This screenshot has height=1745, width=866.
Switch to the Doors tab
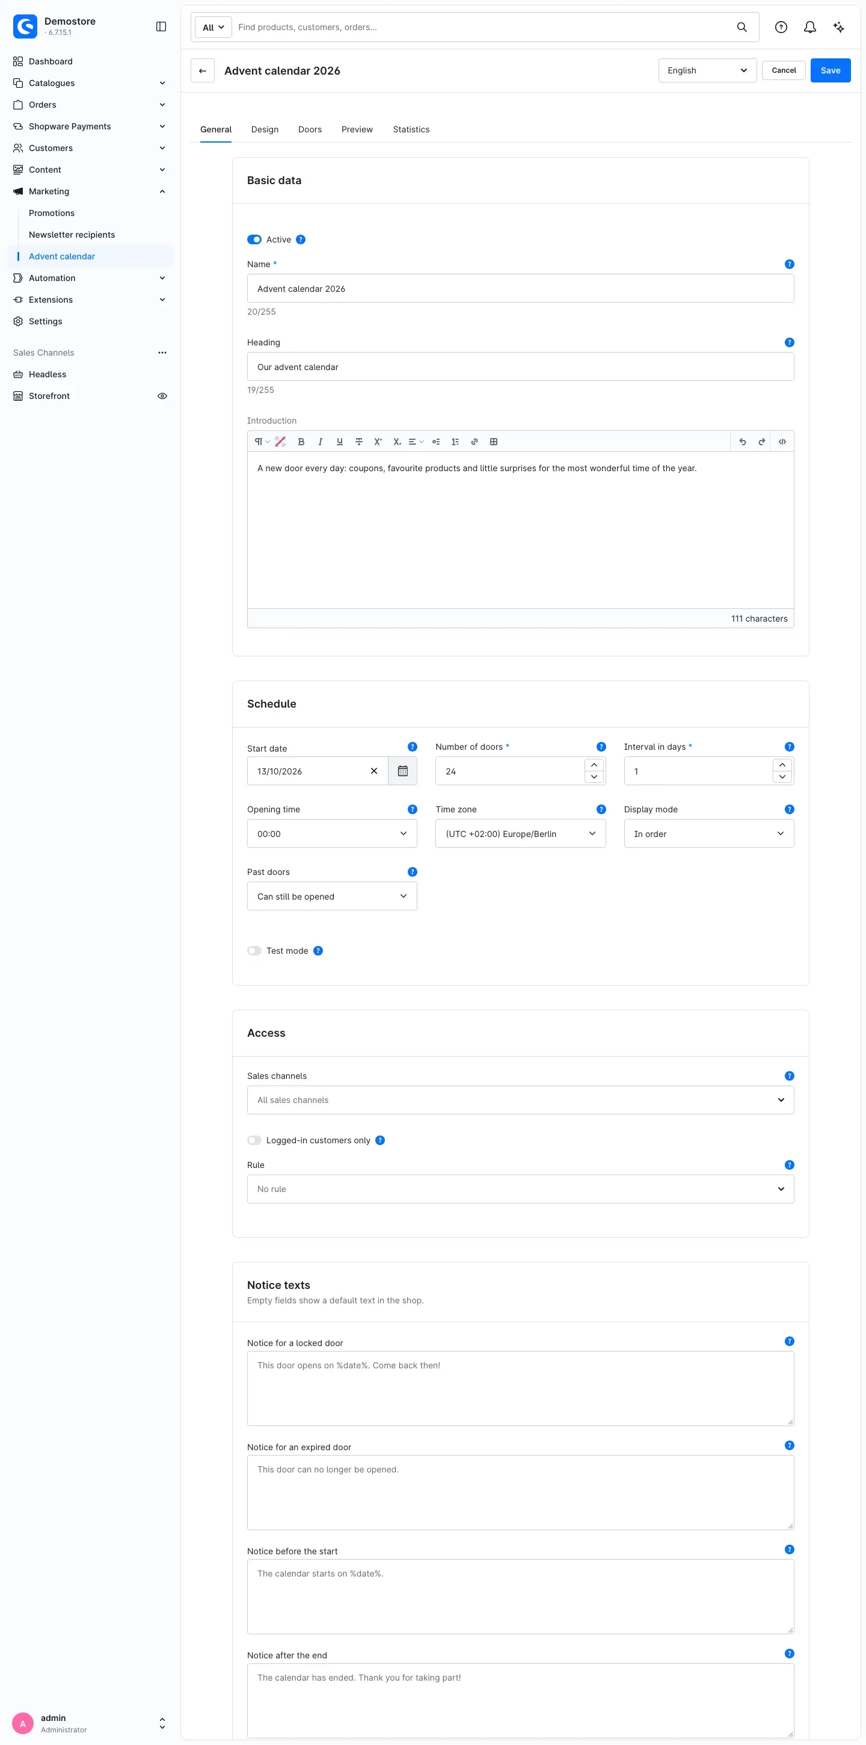pos(310,129)
